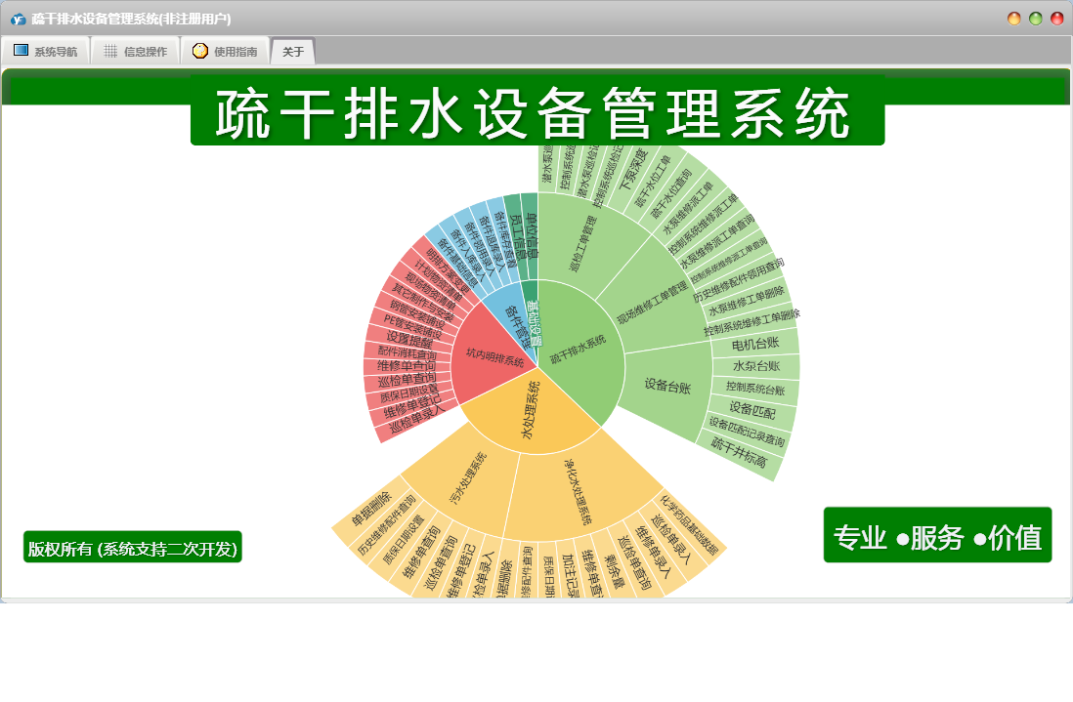This screenshot has width=1073, height=702.
Task: Click the 设置提醒 segment
Action: click(x=408, y=339)
